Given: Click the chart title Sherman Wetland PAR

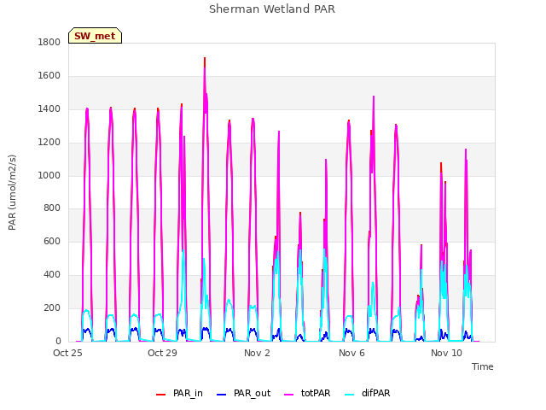Looking at the screenshot, I should click(272, 9).
